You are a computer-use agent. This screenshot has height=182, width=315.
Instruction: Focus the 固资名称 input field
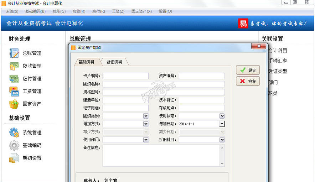coord(164,84)
